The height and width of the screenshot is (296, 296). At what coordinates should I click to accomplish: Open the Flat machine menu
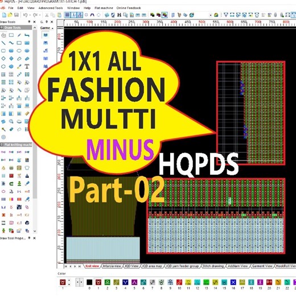[104, 8]
